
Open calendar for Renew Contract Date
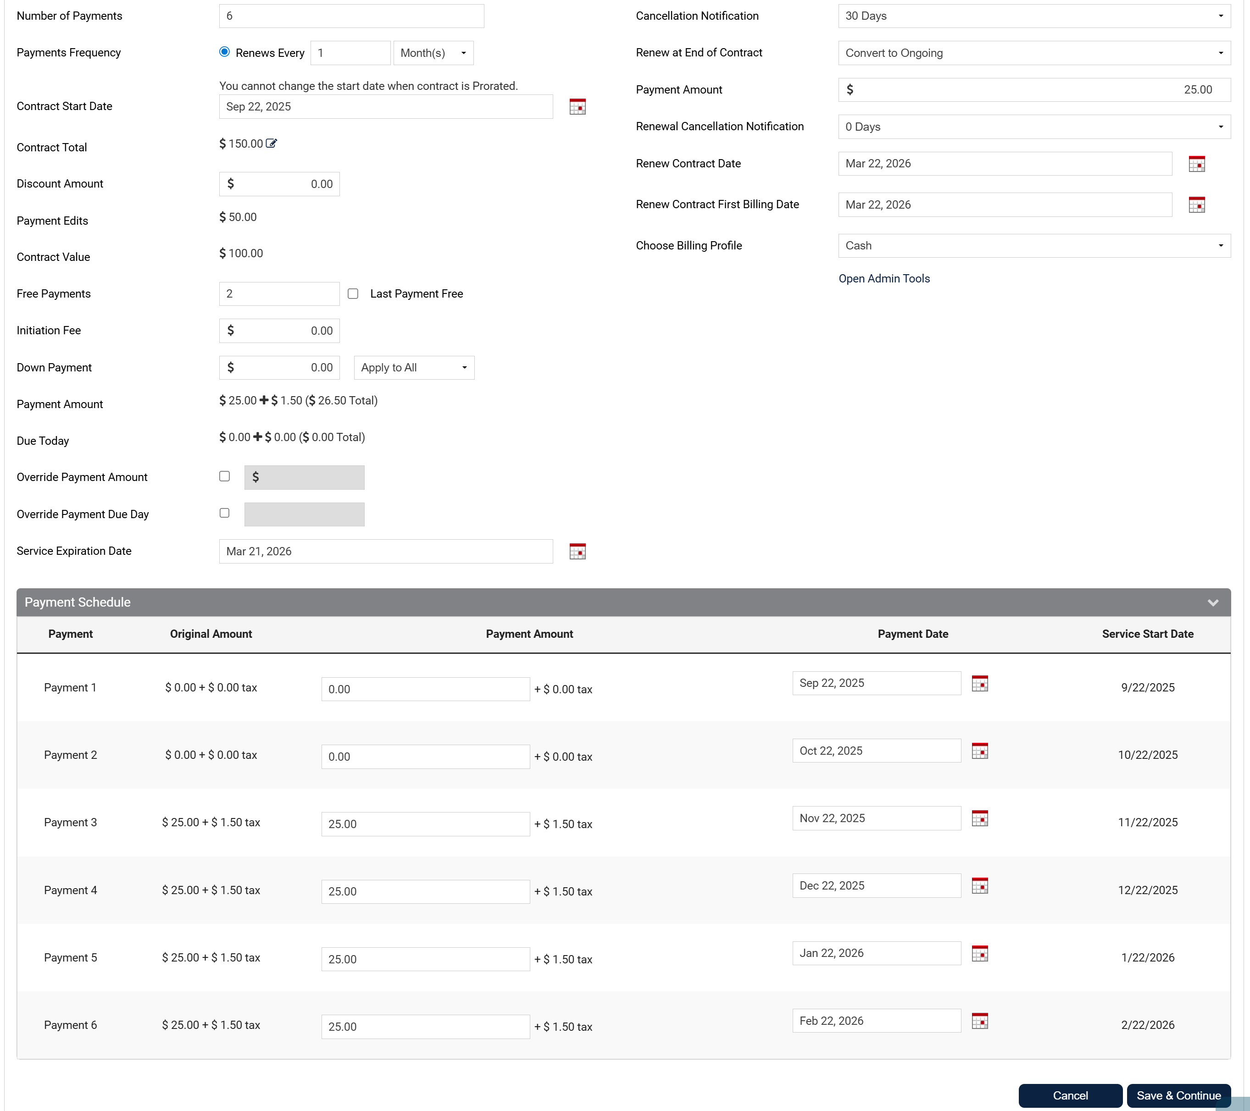[x=1196, y=164]
